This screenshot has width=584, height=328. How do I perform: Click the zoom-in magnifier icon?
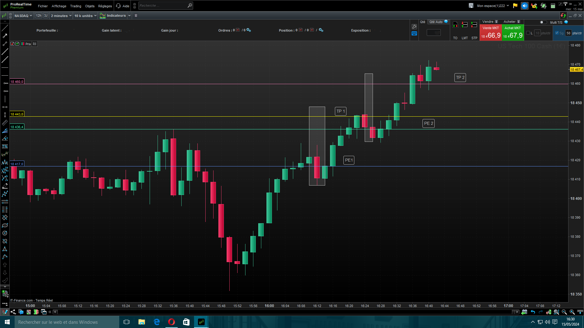click(x=572, y=312)
